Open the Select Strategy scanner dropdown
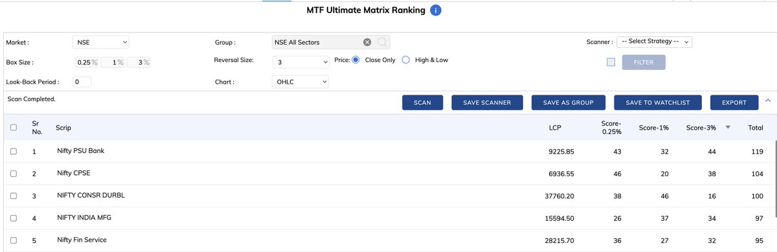The height and width of the screenshot is (252, 777). click(x=654, y=41)
